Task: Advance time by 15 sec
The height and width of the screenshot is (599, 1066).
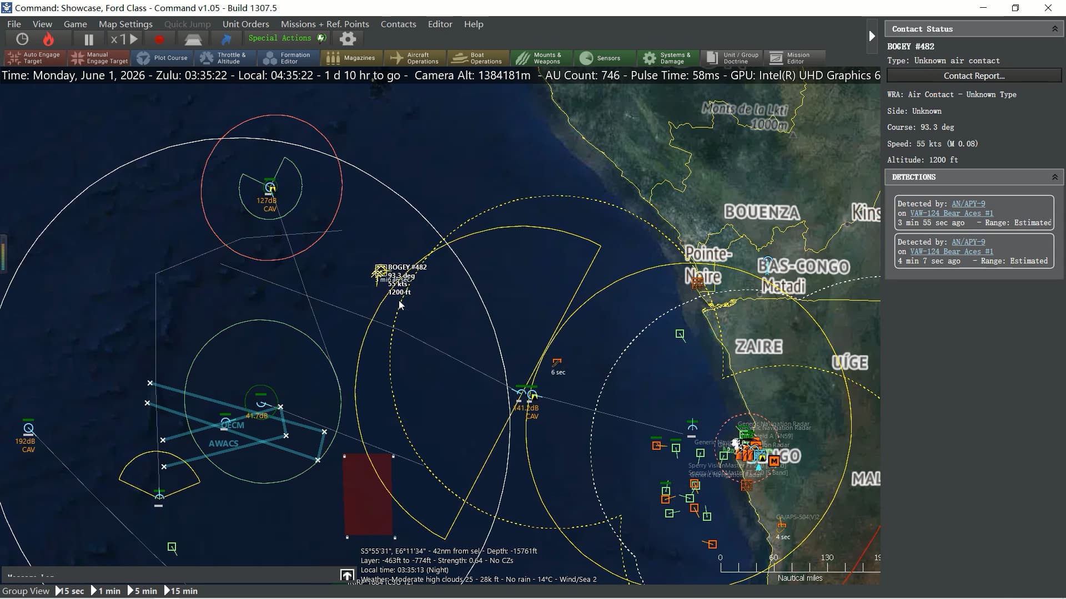Action: coord(71,591)
